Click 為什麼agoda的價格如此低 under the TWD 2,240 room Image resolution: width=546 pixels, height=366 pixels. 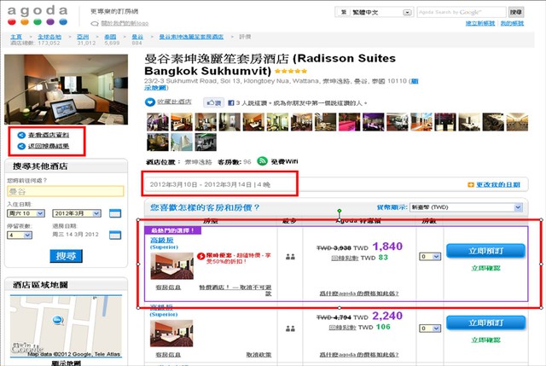(359, 355)
